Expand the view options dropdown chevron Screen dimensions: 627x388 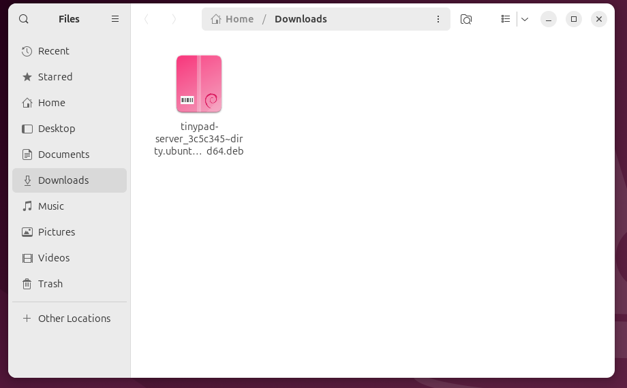click(x=525, y=19)
